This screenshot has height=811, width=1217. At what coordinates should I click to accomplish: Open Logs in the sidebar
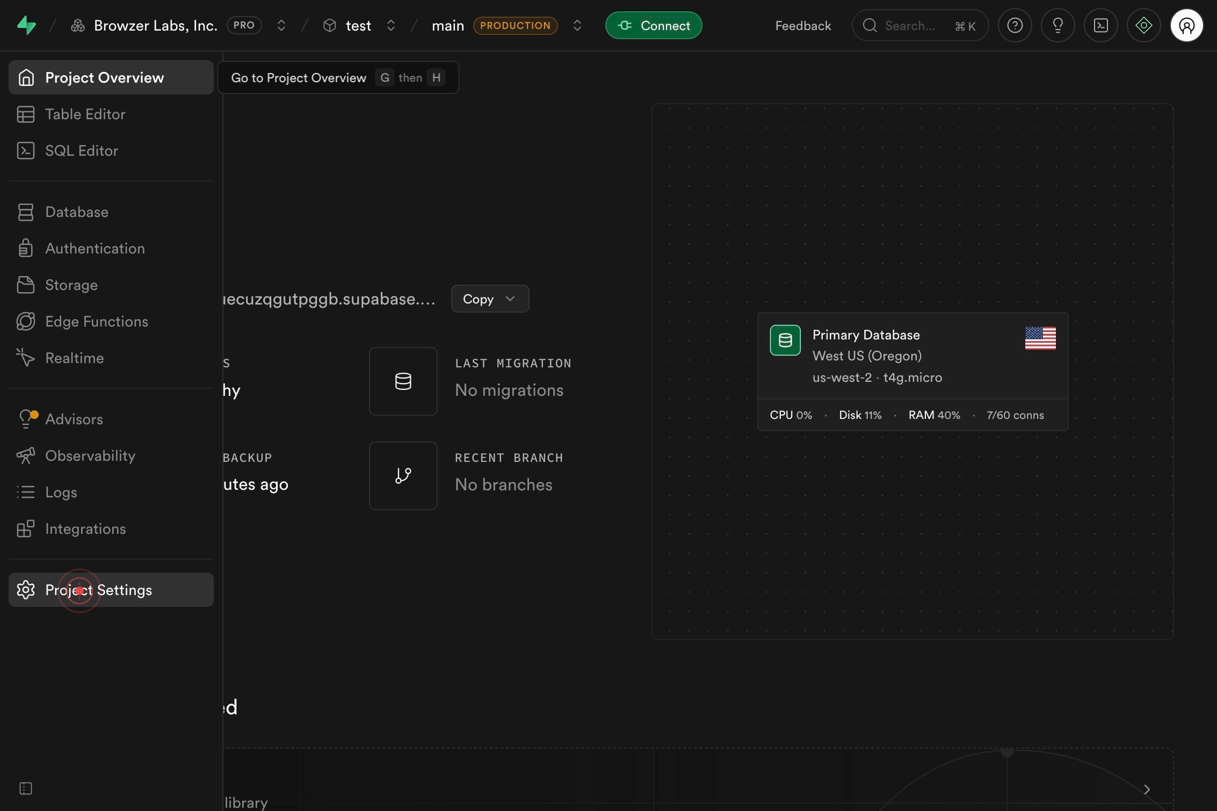111,492
